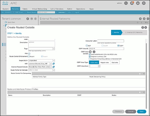Open the user profile icon in header
Screen dimensions: 150x116
click(x=138, y=3)
